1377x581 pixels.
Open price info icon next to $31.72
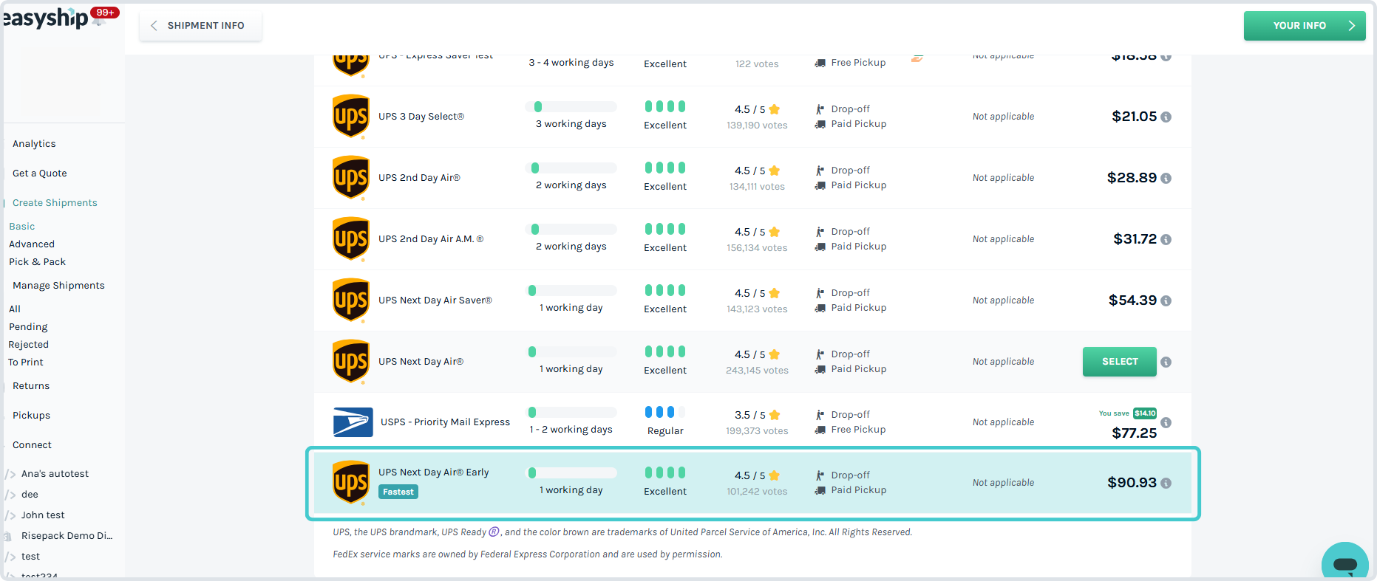(x=1166, y=239)
